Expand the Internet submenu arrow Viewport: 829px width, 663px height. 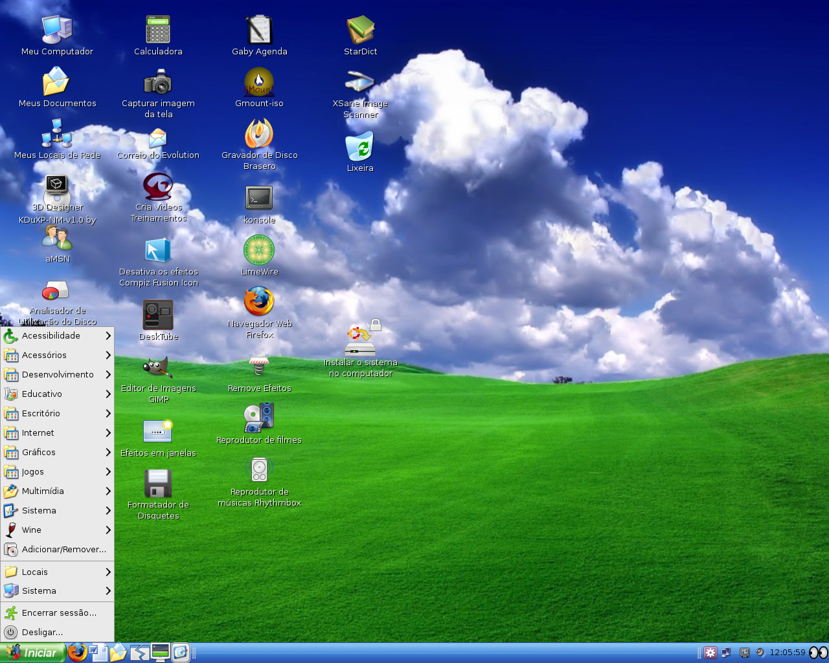[108, 433]
